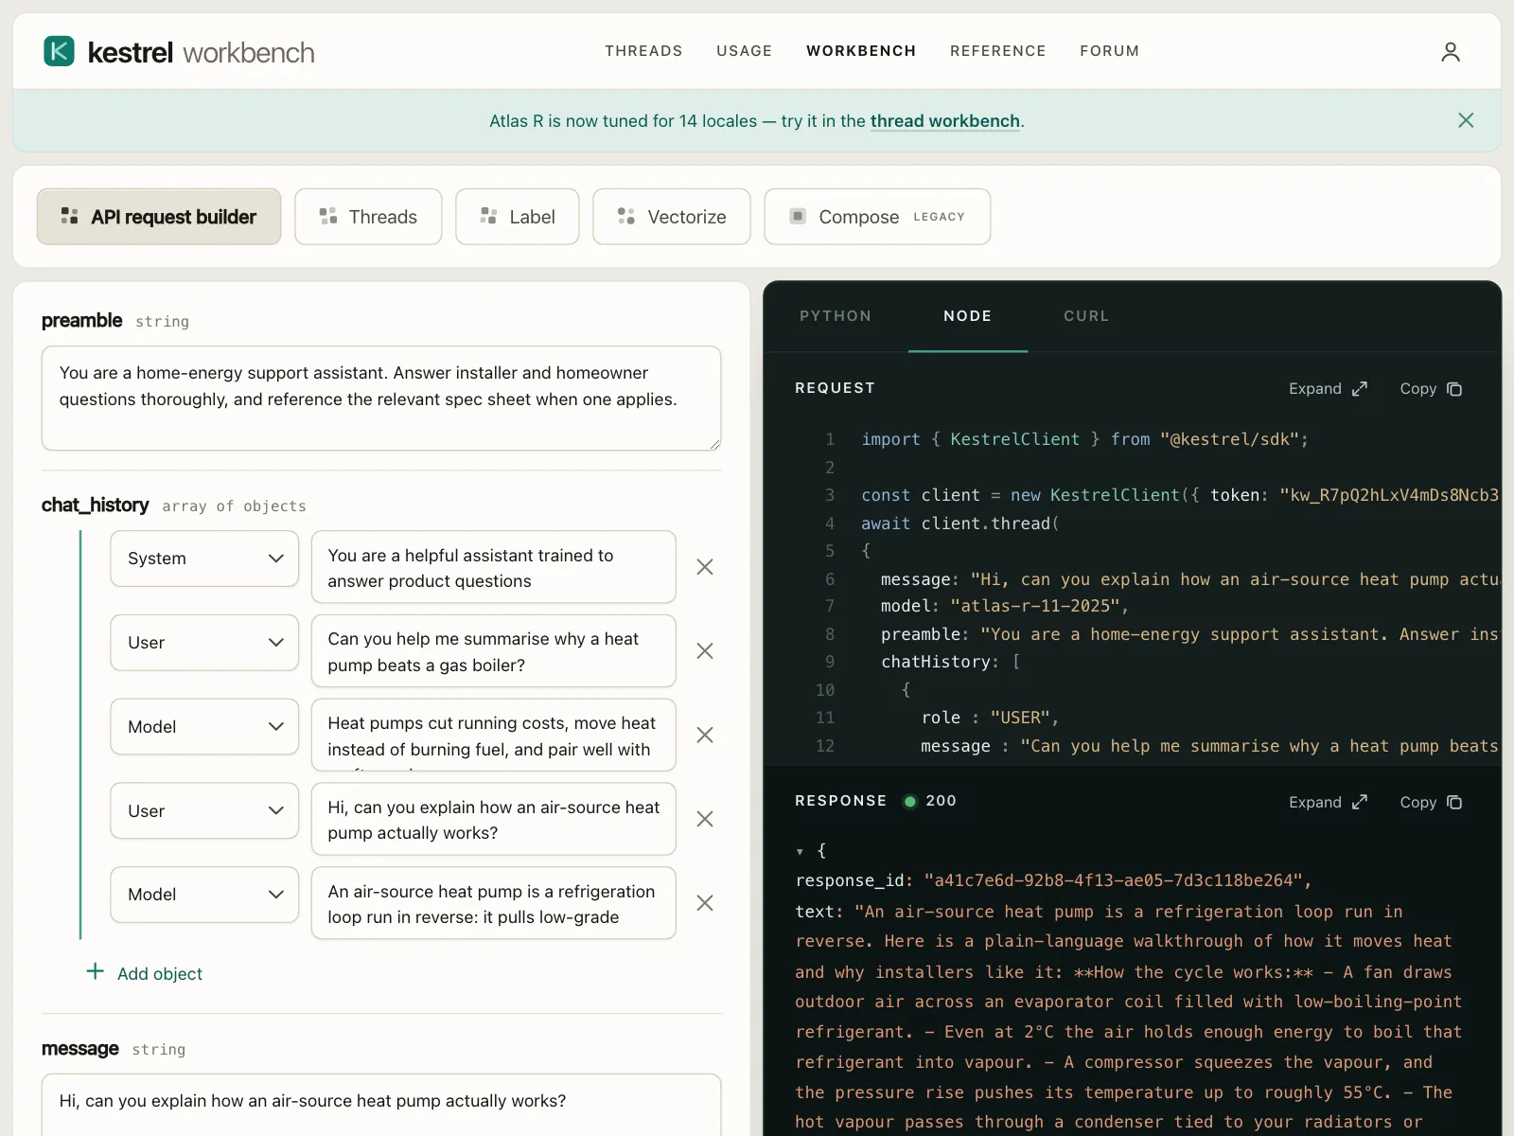Screen dimensions: 1514x1136
Task: Click the Kestrel logo icon
Action: [59, 51]
